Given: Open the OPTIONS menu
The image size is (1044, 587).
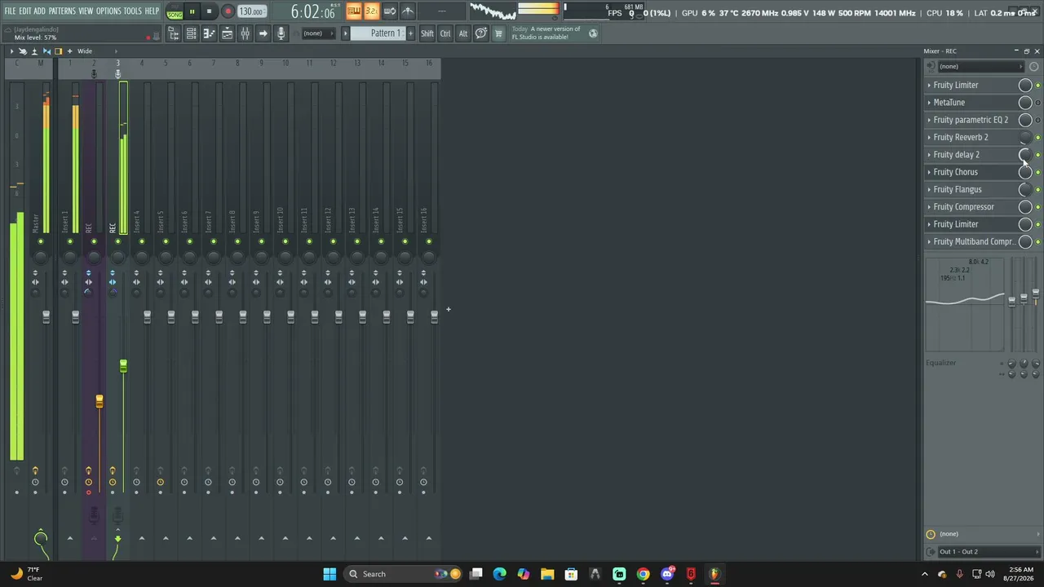Looking at the screenshot, I should point(108,11).
